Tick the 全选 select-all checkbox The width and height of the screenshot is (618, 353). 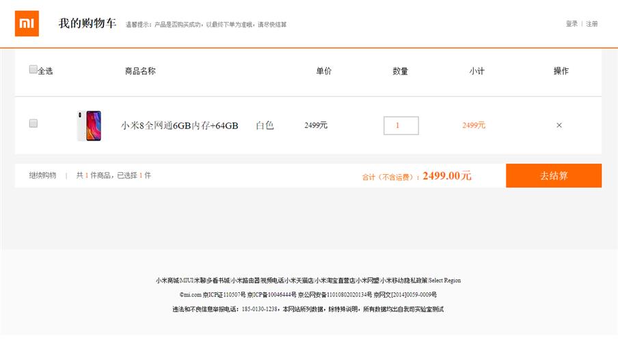point(33,69)
